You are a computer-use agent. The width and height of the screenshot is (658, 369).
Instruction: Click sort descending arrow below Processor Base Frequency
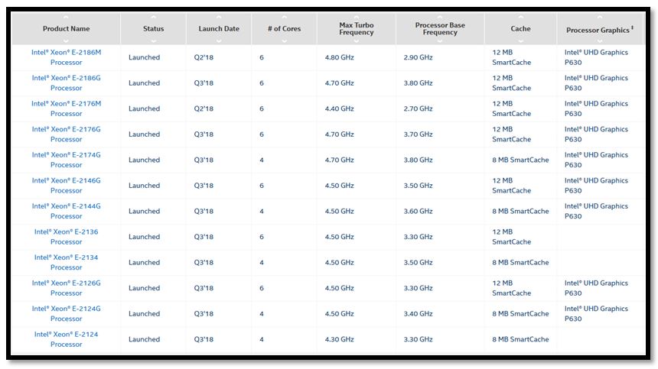click(x=440, y=40)
